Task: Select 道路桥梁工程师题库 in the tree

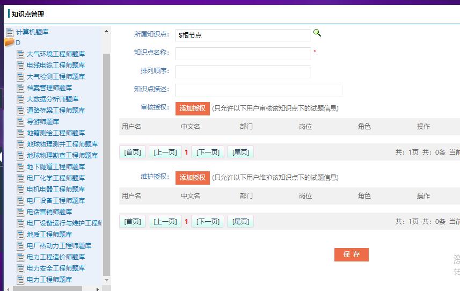Action: pos(56,111)
